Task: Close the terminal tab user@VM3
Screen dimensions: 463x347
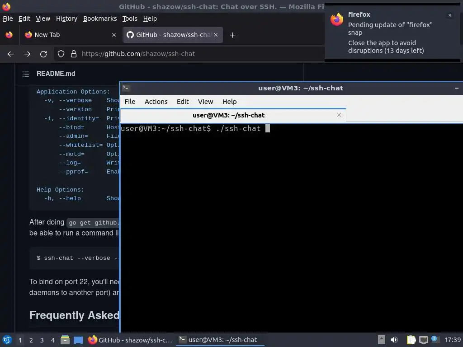Action: 339,115
